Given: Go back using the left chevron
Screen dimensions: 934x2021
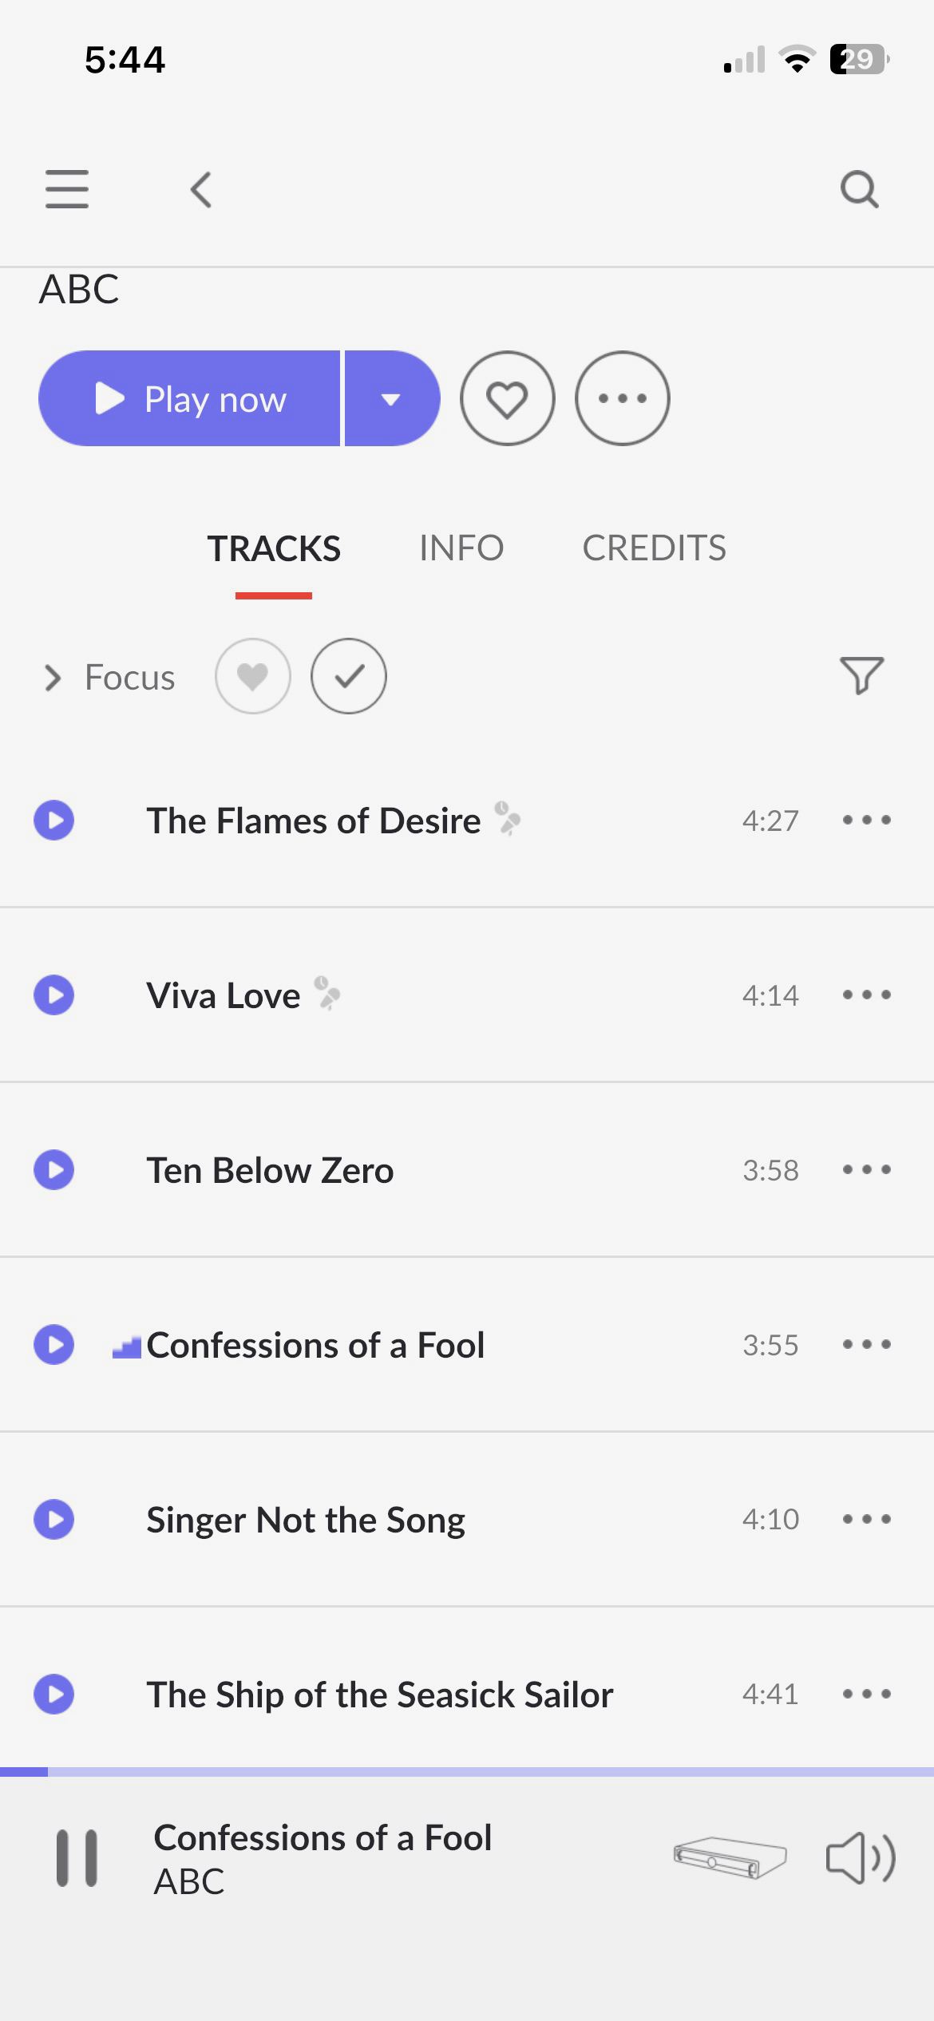Looking at the screenshot, I should [201, 190].
